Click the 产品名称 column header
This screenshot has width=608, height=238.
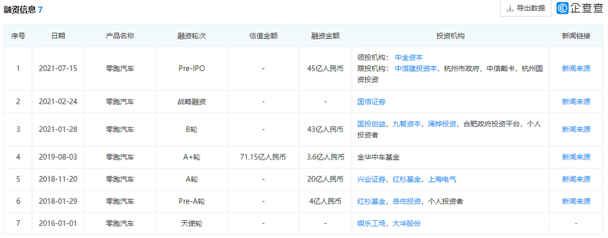click(x=120, y=36)
